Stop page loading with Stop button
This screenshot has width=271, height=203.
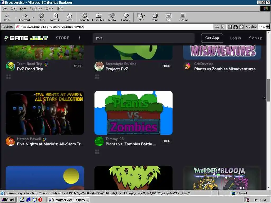tap(42, 17)
